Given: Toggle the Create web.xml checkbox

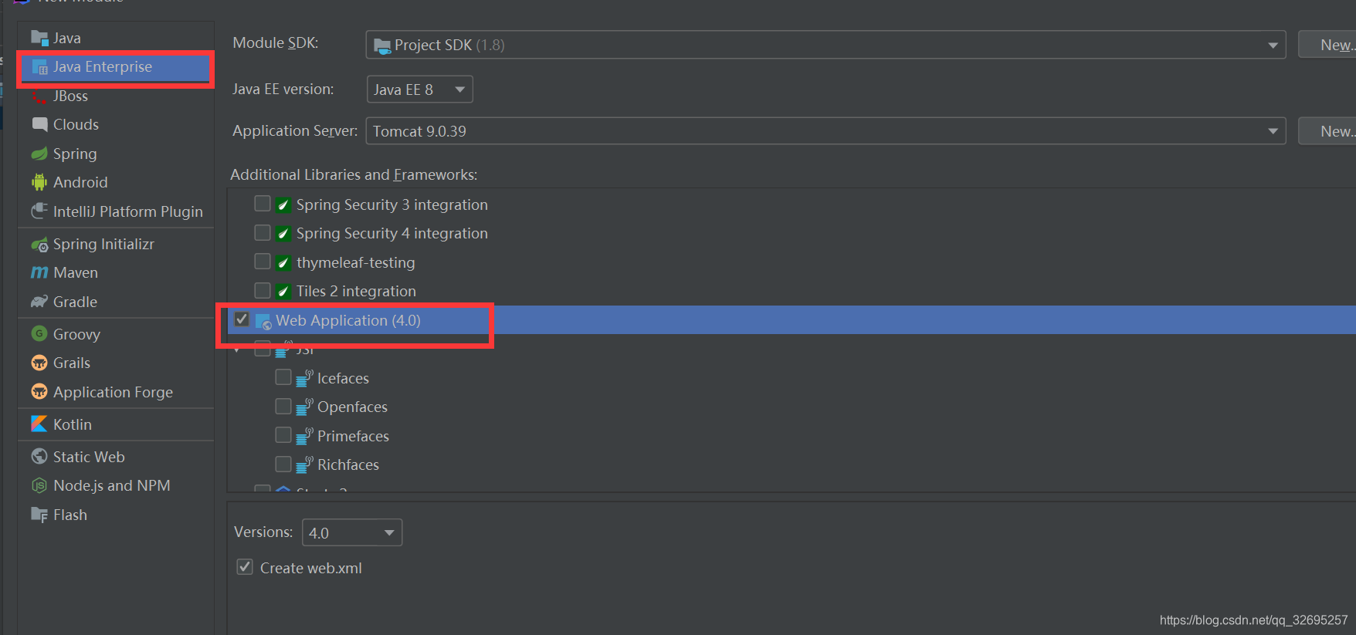Looking at the screenshot, I should click(x=245, y=567).
